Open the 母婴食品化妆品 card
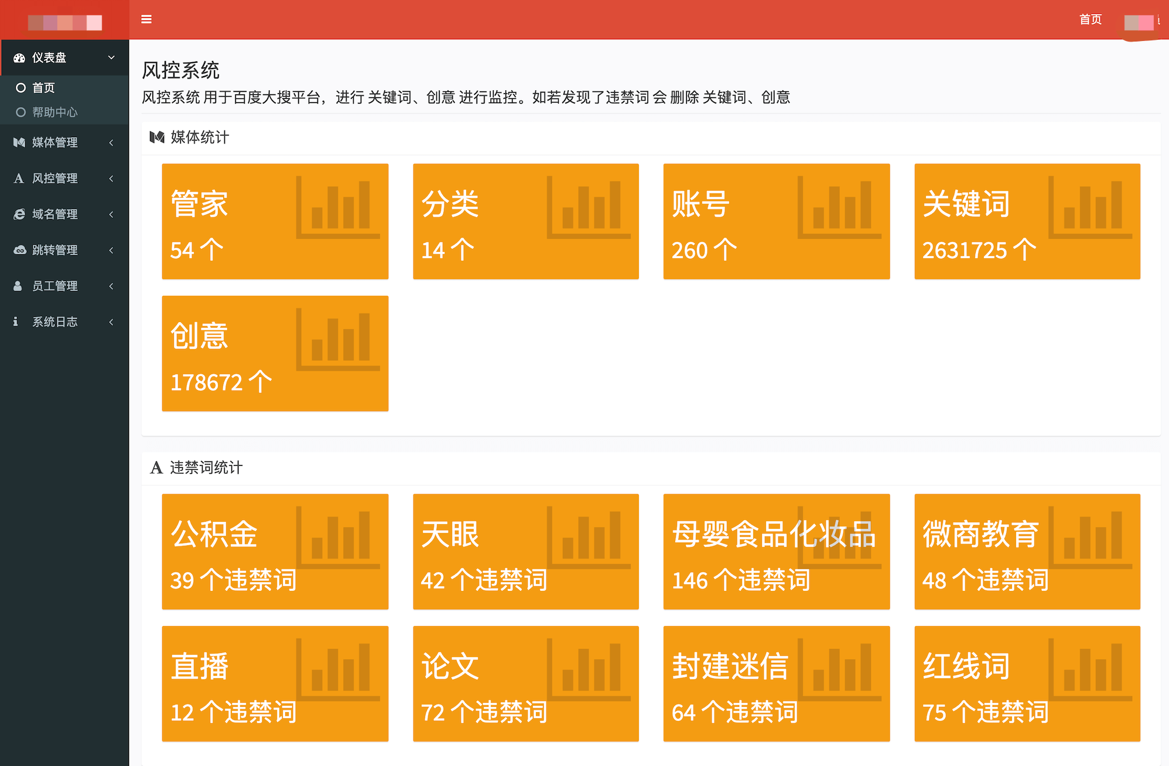Viewport: 1169px width, 766px height. pyautogui.click(x=777, y=552)
